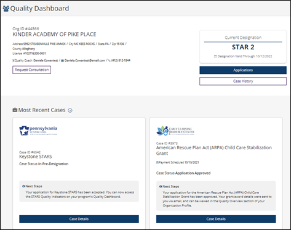
Task: Click the envelope icon before the quality coach email
Action: (63, 60)
